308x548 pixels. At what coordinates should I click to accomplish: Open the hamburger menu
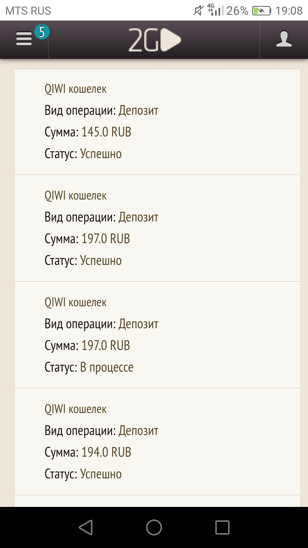coord(24,39)
